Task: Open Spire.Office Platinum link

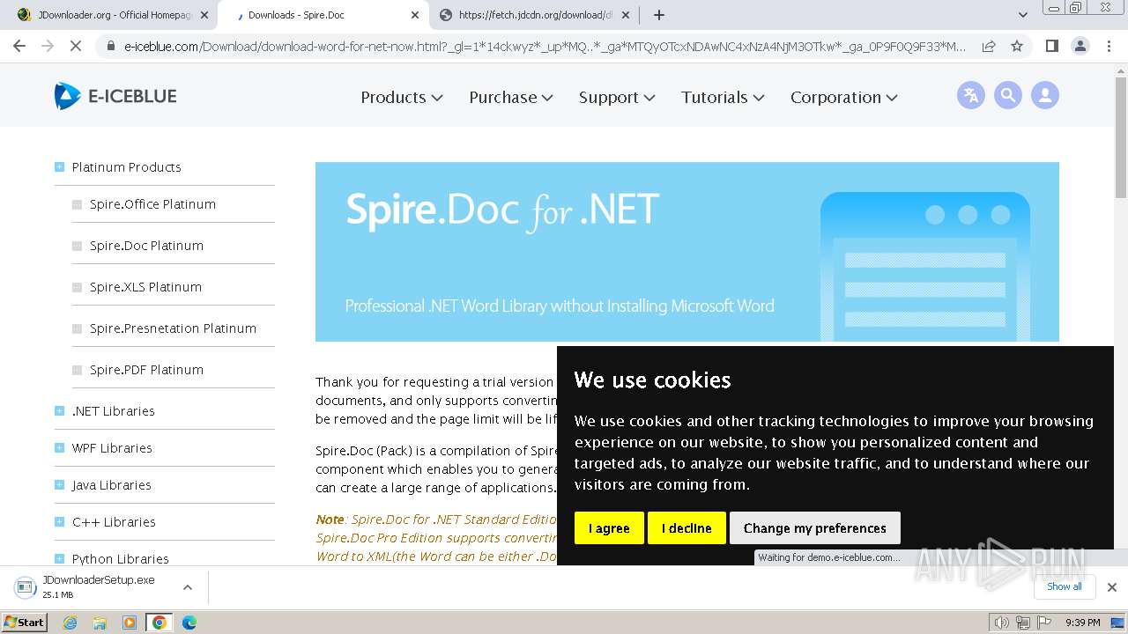Action: point(152,203)
